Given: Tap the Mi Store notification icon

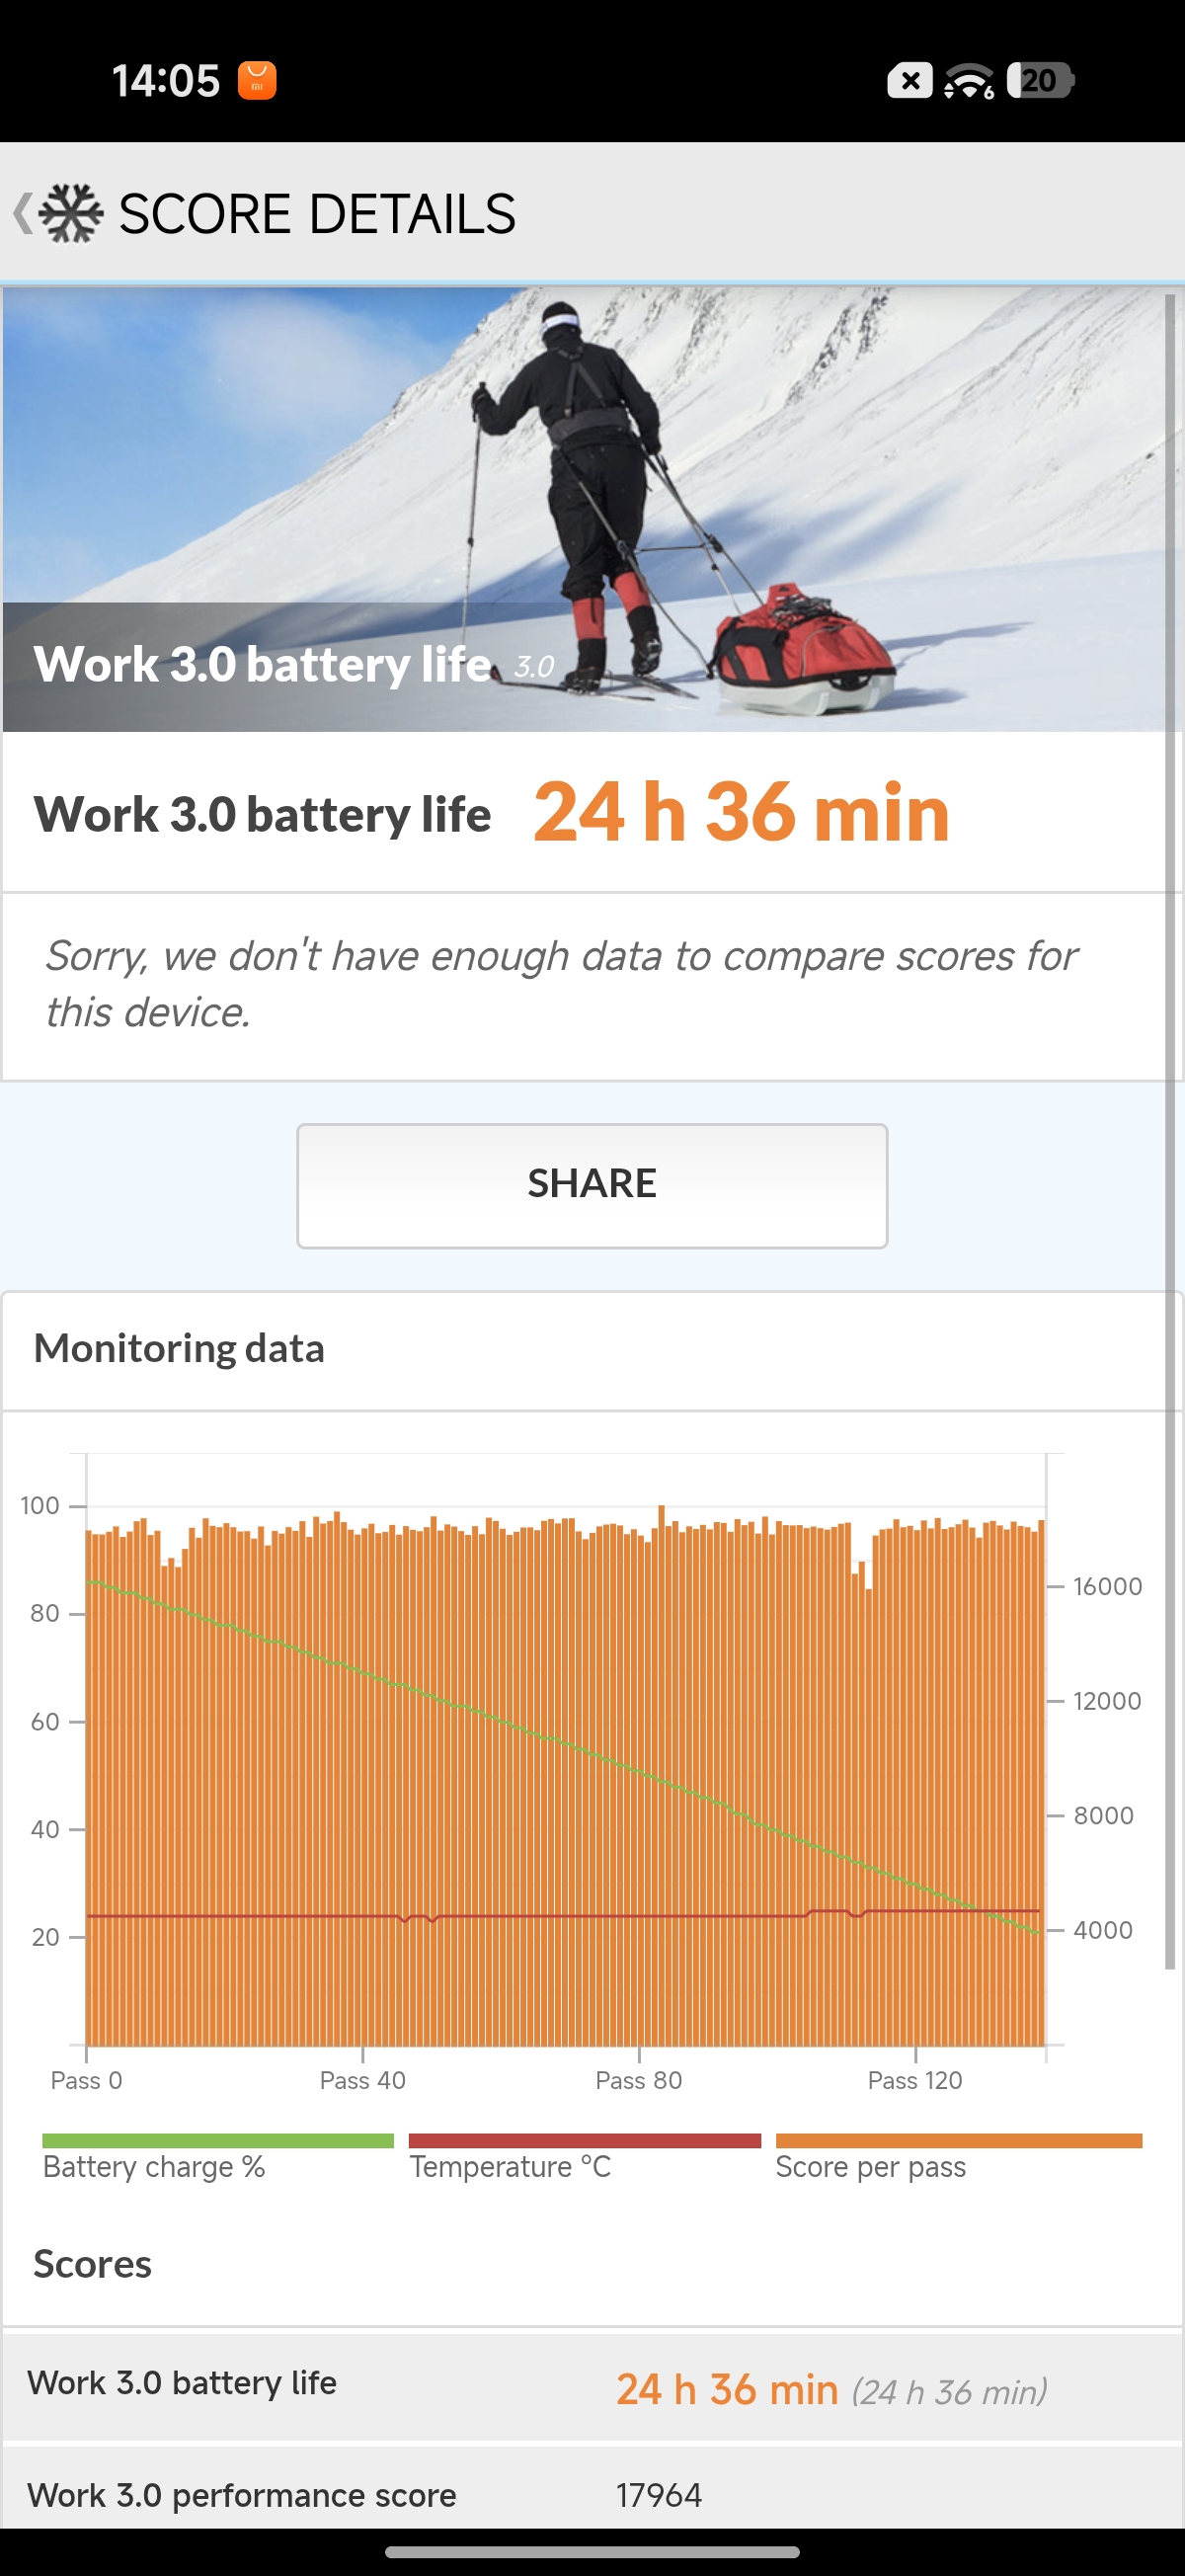Looking at the screenshot, I should [256, 81].
